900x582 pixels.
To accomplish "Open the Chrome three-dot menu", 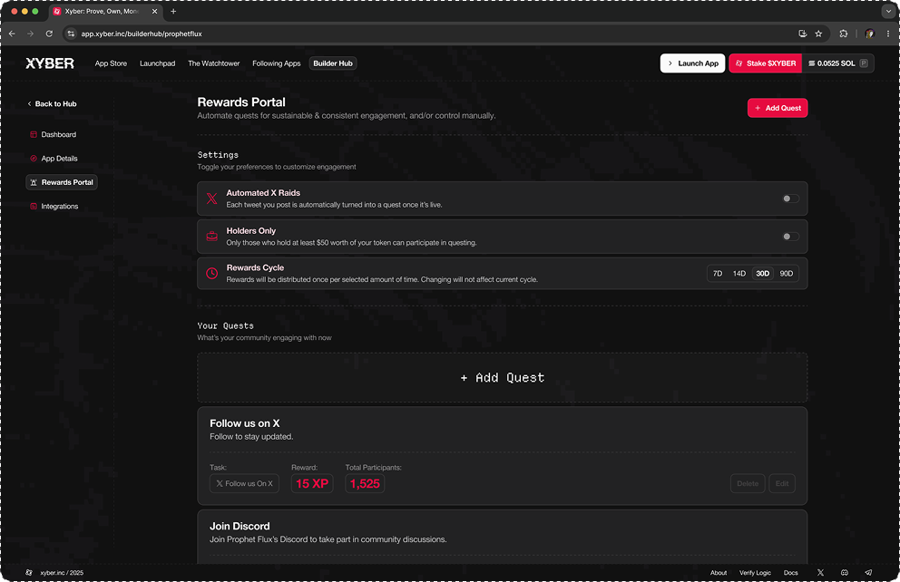I will (x=886, y=34).
